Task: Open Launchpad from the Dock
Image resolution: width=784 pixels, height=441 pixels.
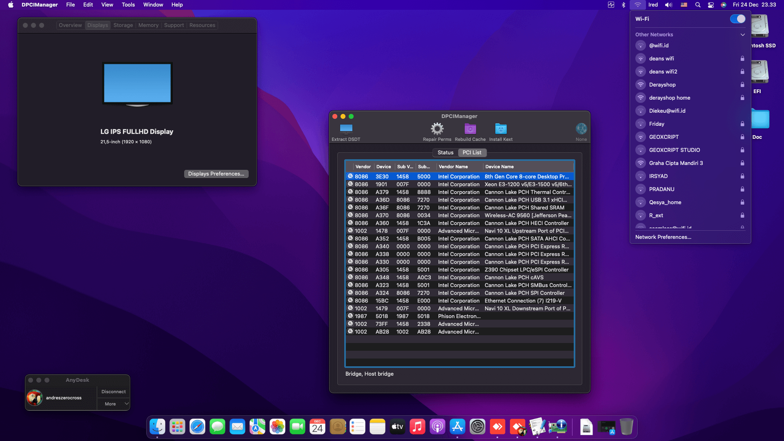Action: (x=177, y=427)
